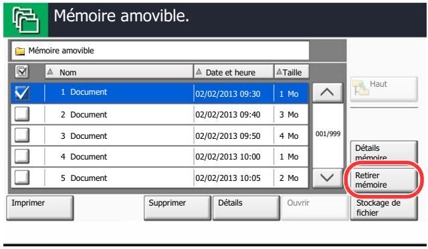428x249 pixels.
Task: Check the checkbox for document 5
Action: click(22, 178)
